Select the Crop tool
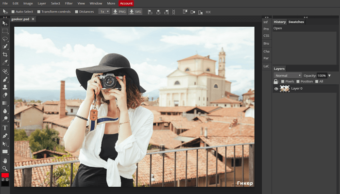The width and height of the screenshot is (340, 194). 5,54
